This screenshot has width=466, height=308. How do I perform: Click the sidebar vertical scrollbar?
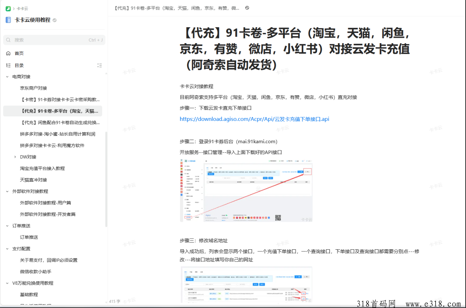(x=106, y=179)
